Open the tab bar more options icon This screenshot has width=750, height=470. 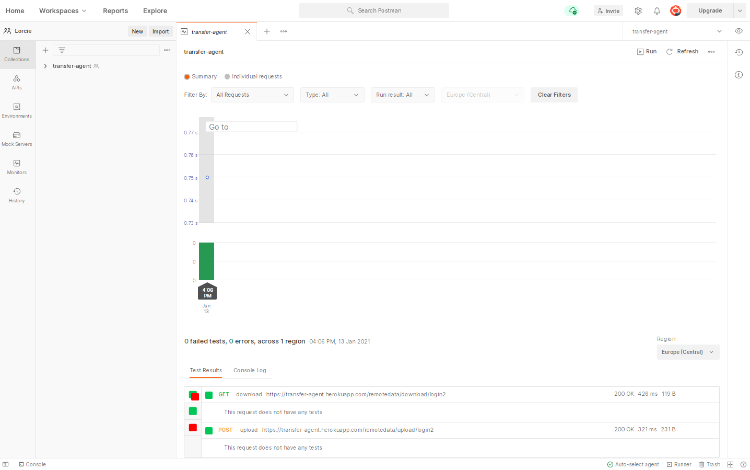coord(284,31)
